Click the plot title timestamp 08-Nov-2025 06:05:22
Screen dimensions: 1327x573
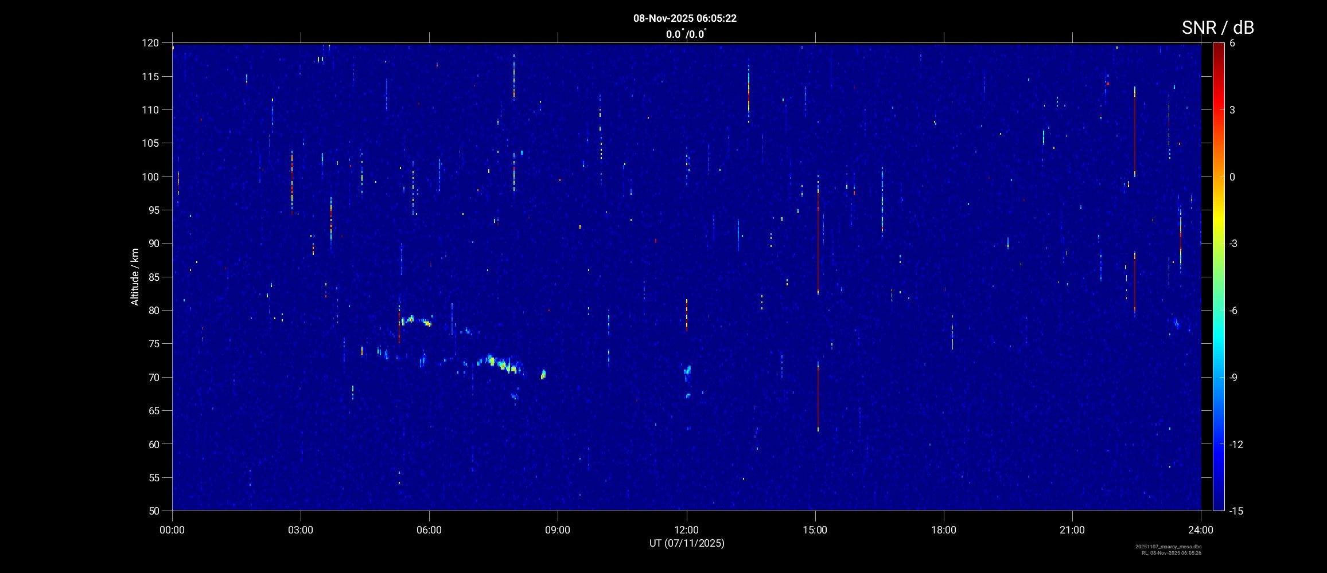pyautogui.click(x=684, y=18)
